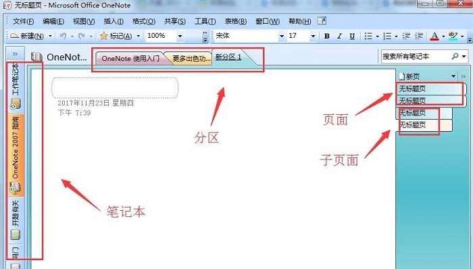Click the 标记(A) star tag button

116,36
